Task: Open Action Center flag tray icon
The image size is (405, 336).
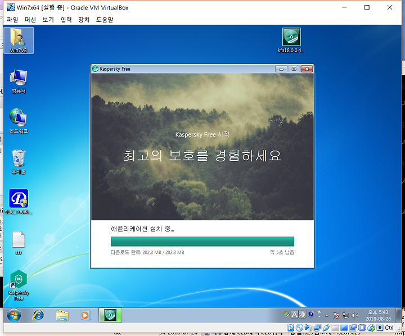Action: 336,315
